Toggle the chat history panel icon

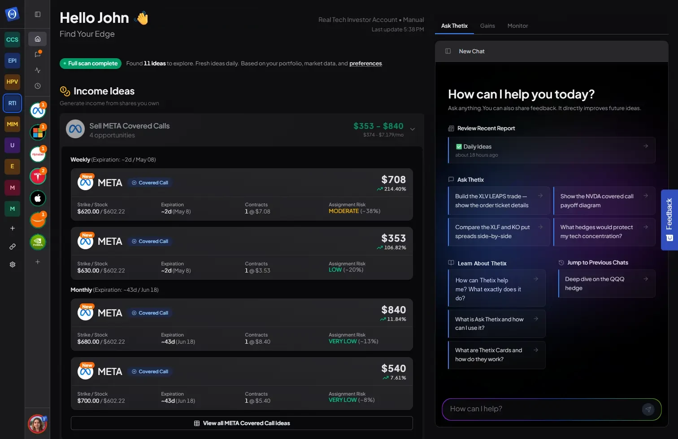click(x=448, y=51)
